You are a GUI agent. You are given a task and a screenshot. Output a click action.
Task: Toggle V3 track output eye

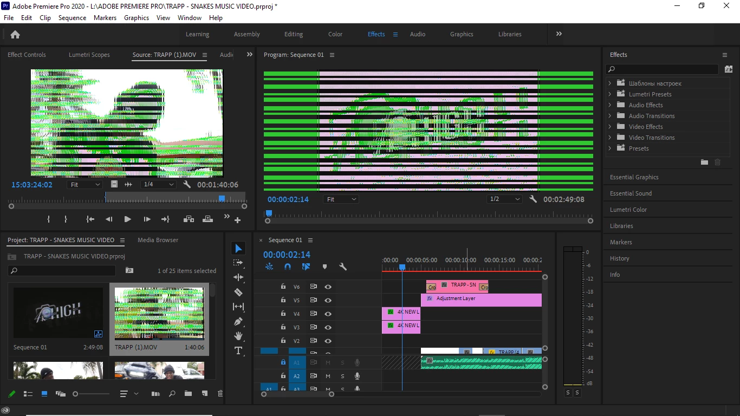tap(328, 327)
